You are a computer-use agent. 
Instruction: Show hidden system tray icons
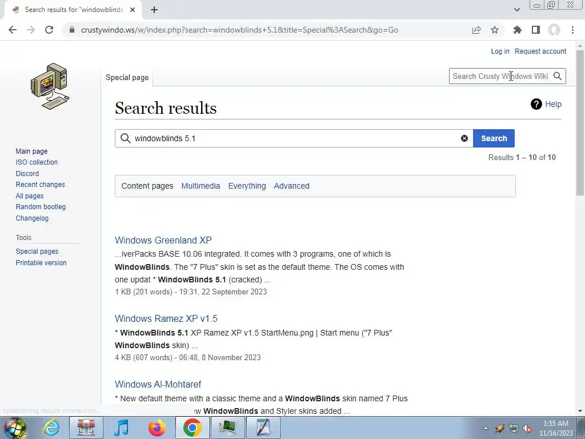coord(486,429)
